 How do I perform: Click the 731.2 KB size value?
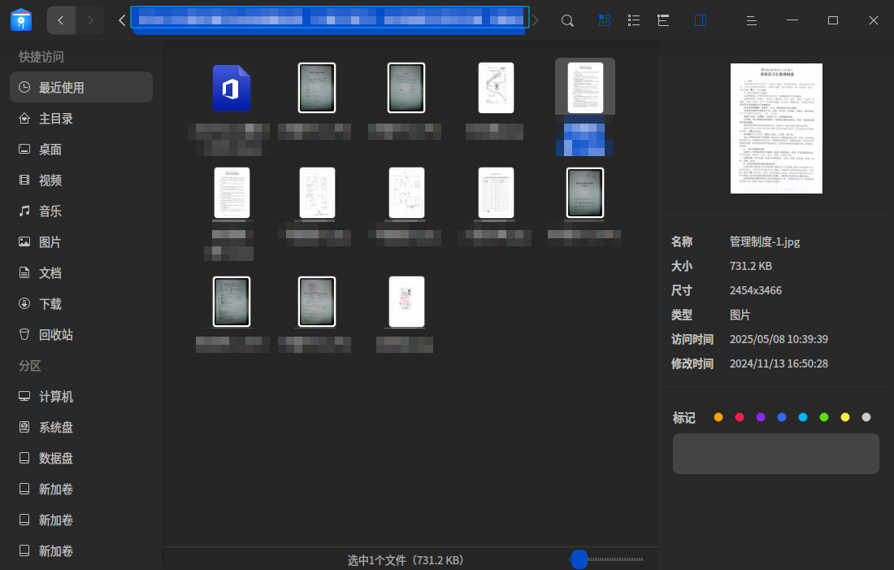click(751, 266)
